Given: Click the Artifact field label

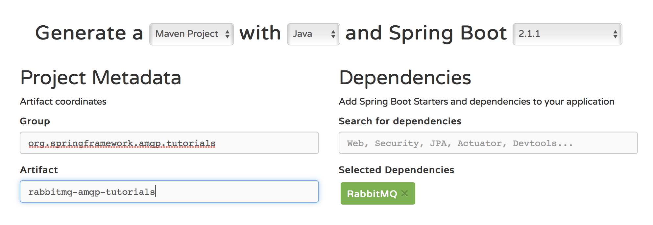Looking at the screenshot, I should 39,170.
